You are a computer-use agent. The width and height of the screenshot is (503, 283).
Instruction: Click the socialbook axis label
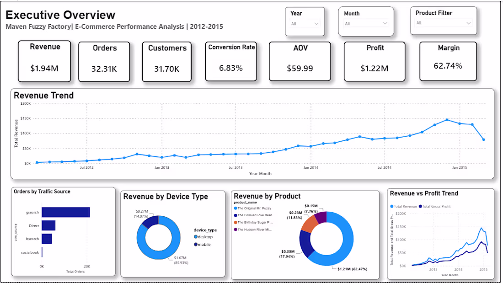(x=30, y=252)
